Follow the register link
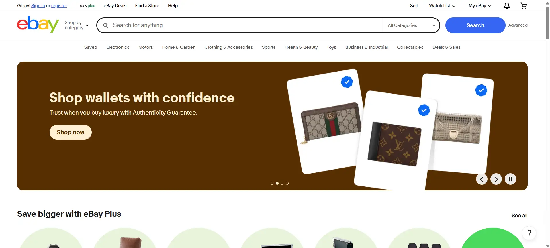 (x=59, y=6)
